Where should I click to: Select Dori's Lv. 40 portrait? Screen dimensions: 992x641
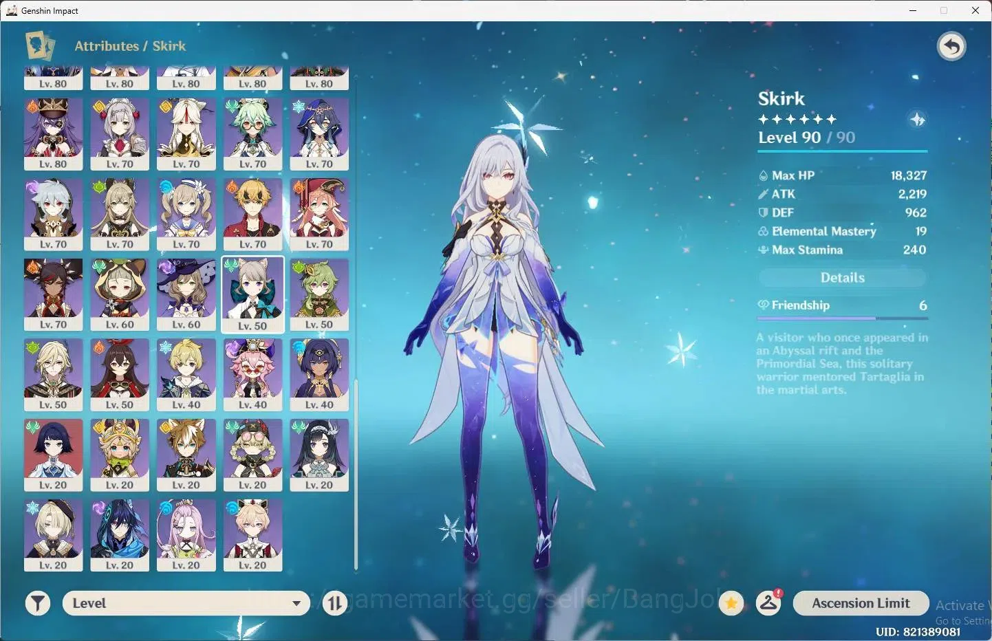point(252,375)
